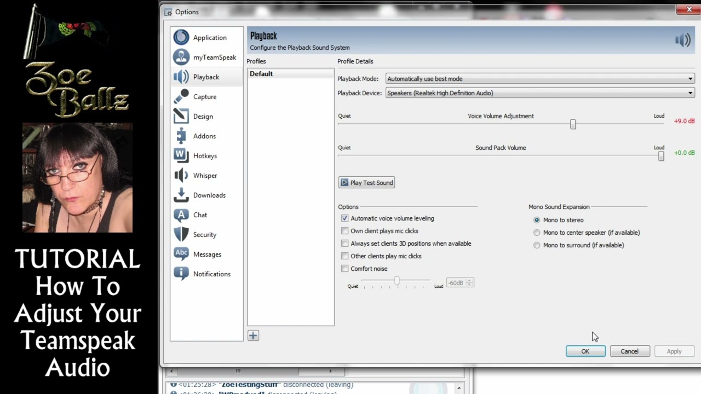
Task: Click the Sound Pack Volume slider handle
Action: (661, 156)
